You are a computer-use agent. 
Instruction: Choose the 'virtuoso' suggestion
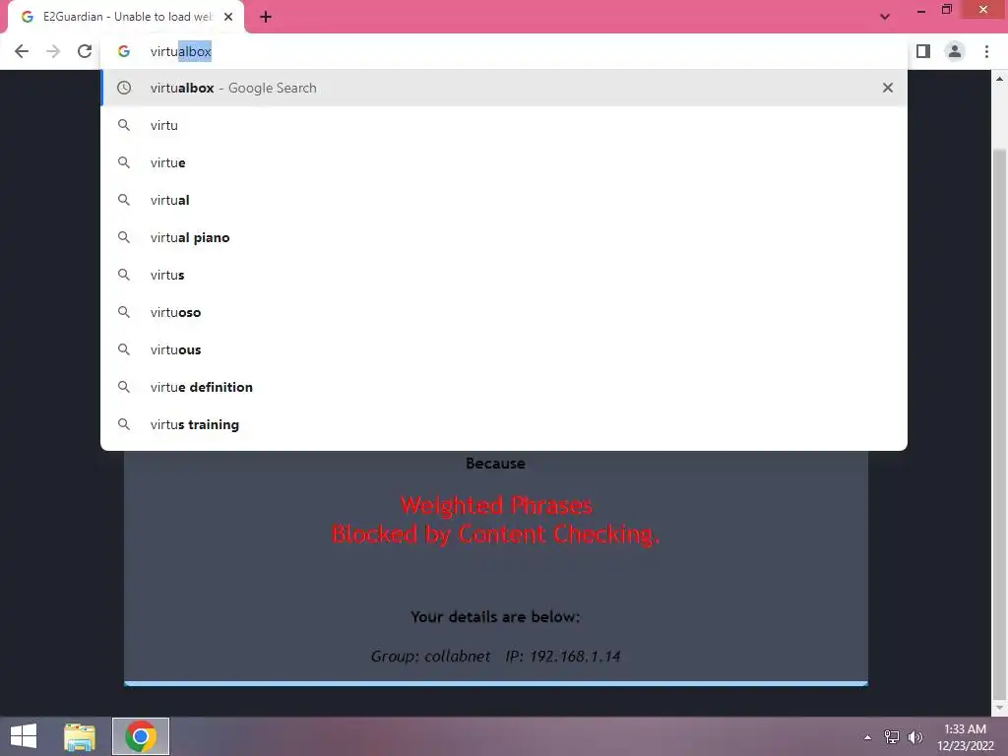504,312
